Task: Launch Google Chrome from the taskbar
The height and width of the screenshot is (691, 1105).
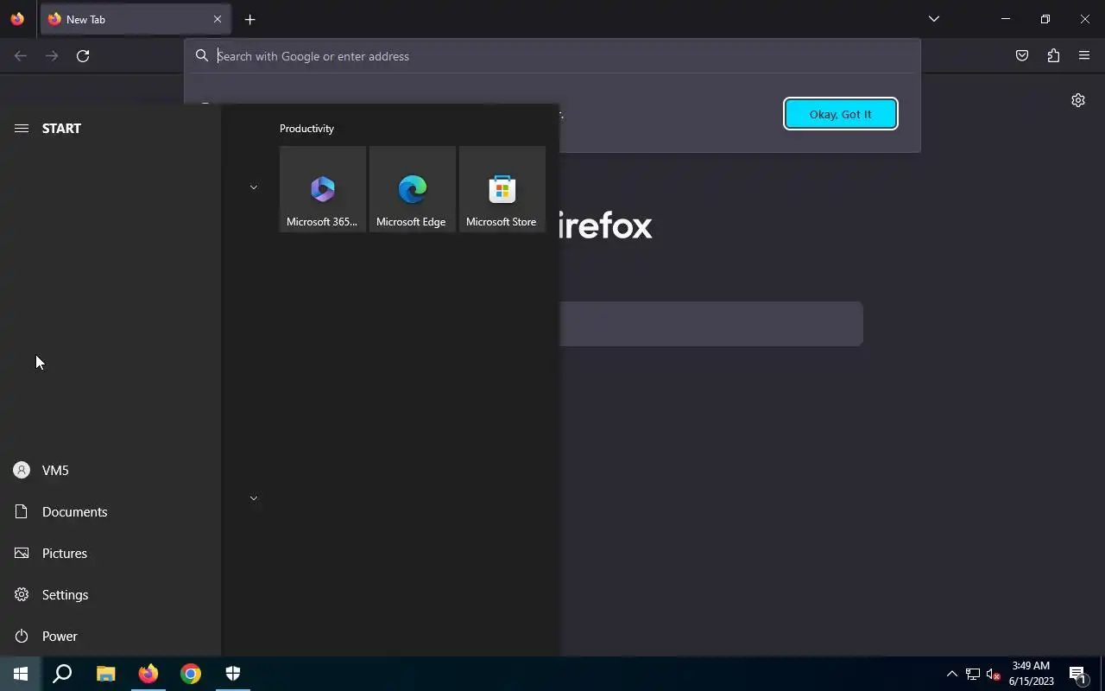Action: pos(191,674)
